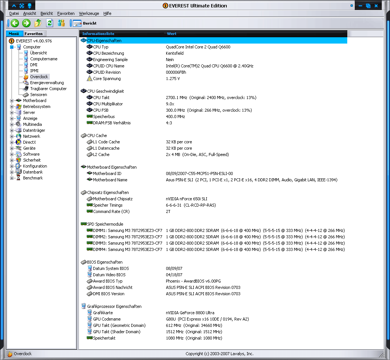Select the Motherboard Name row
This screenshot has width=390, height=360.
(213, 180)
